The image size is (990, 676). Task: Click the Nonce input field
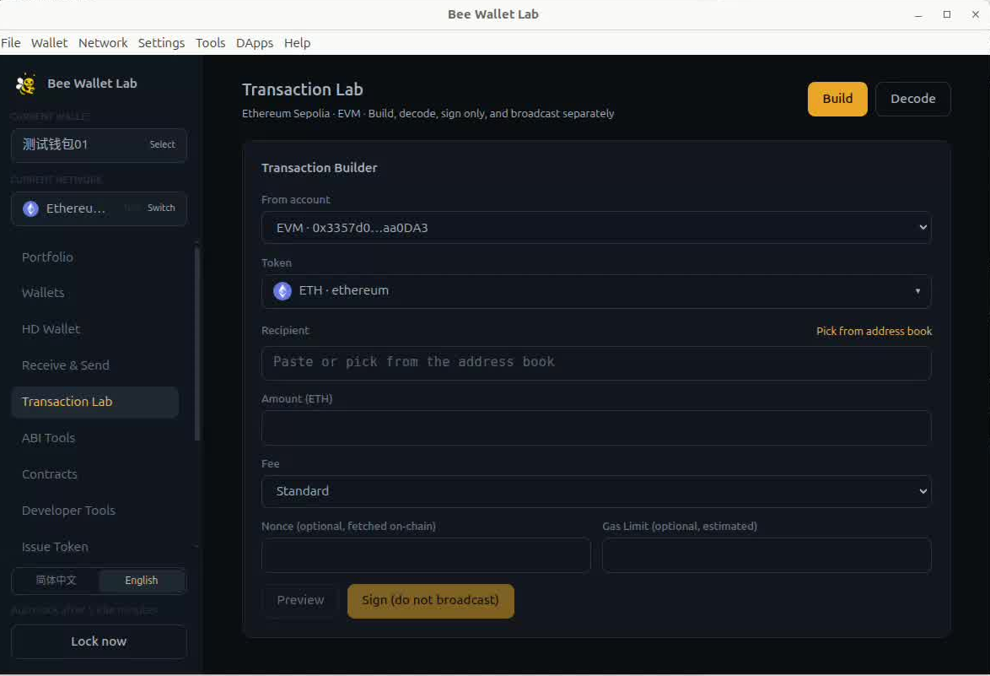coord(426,555)
